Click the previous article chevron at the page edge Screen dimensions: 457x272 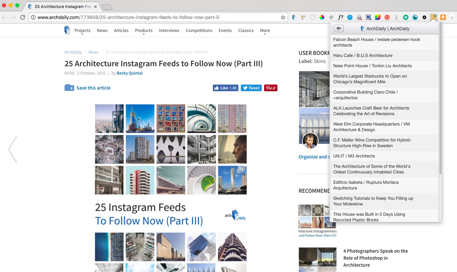(x=13, y=149)
